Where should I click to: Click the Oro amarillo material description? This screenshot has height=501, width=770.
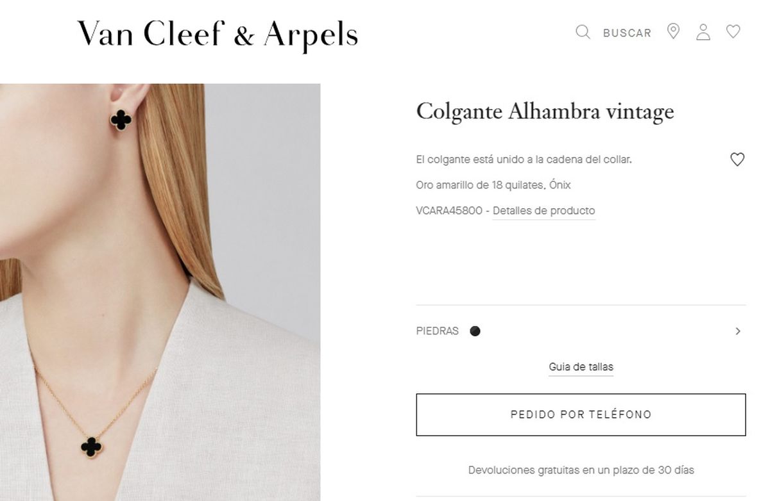coord(493,185)
